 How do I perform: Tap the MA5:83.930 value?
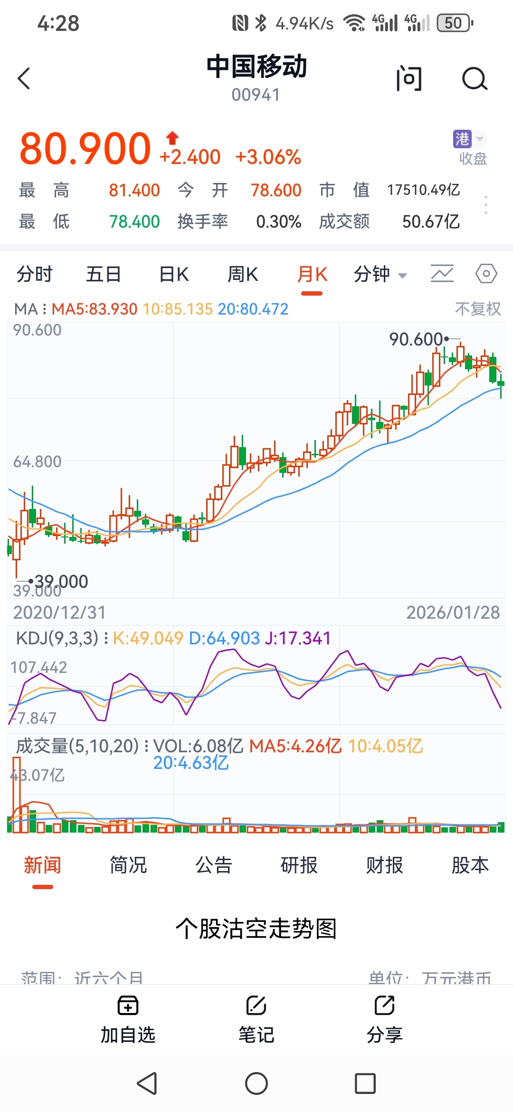pos(95,309)
